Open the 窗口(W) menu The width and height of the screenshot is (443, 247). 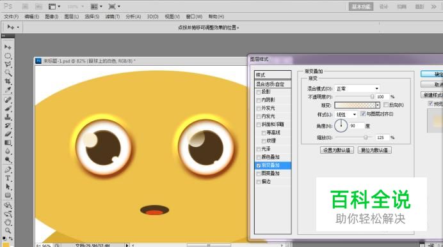[194, 17]
